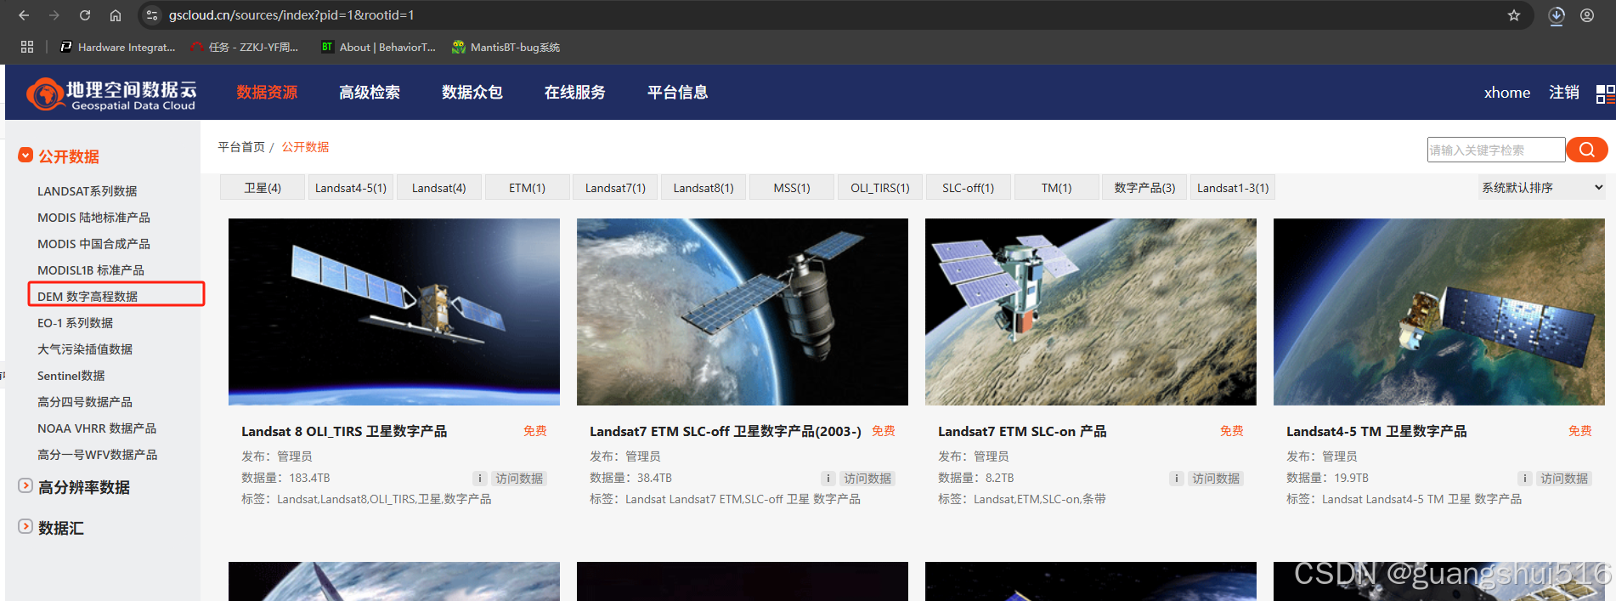Open site information icon in address bar
Image resolution: width=1616 pixels, height=601 pixels.
click(x=152, y=15)
